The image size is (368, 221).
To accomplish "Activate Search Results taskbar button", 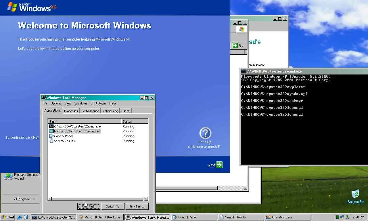I will coord(241,217).
